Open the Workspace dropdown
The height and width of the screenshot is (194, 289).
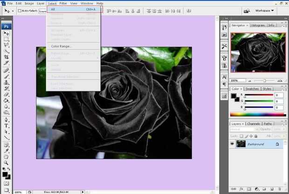tap(264, 11)
